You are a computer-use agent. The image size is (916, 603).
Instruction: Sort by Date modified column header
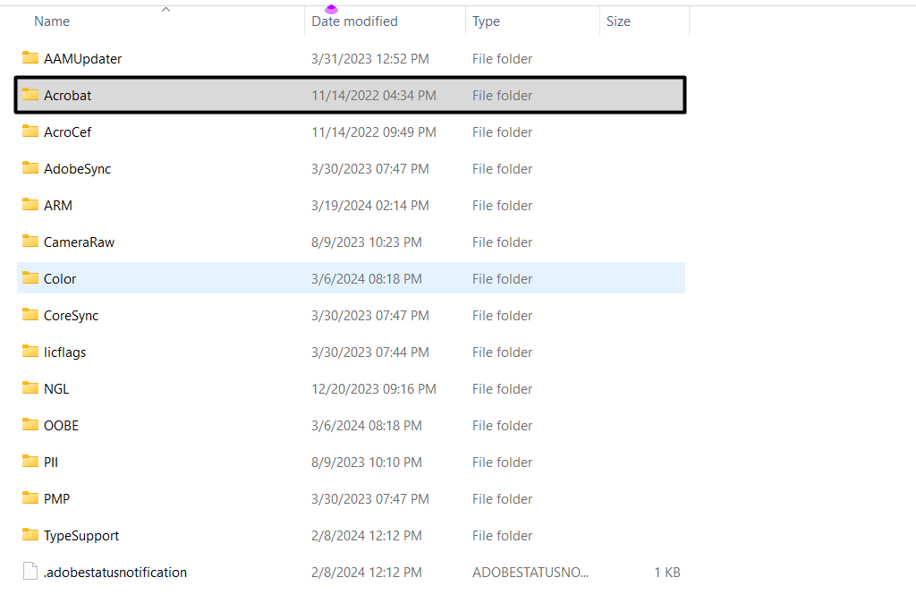pos(354,21)
